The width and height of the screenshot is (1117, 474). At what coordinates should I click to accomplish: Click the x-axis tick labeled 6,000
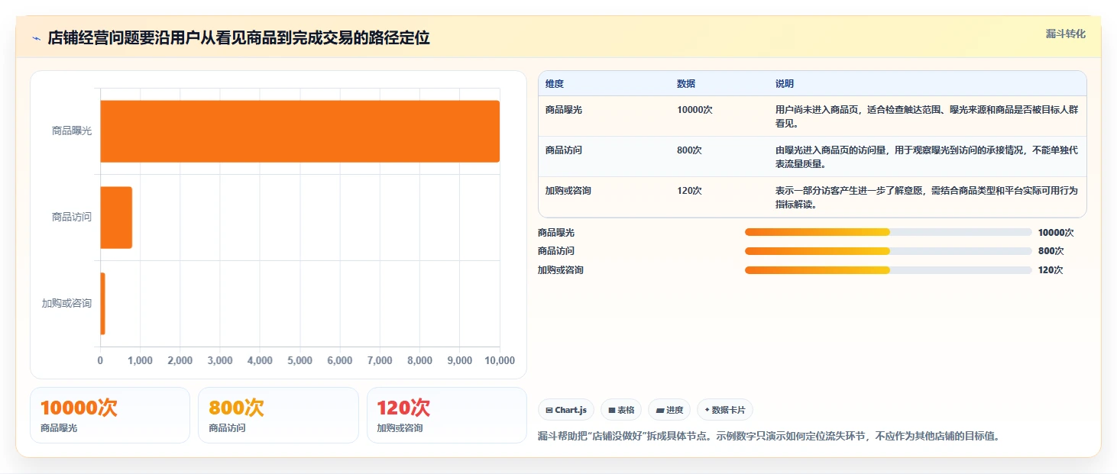[339, 361]
